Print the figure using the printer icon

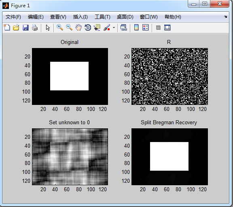click(35, 27)
